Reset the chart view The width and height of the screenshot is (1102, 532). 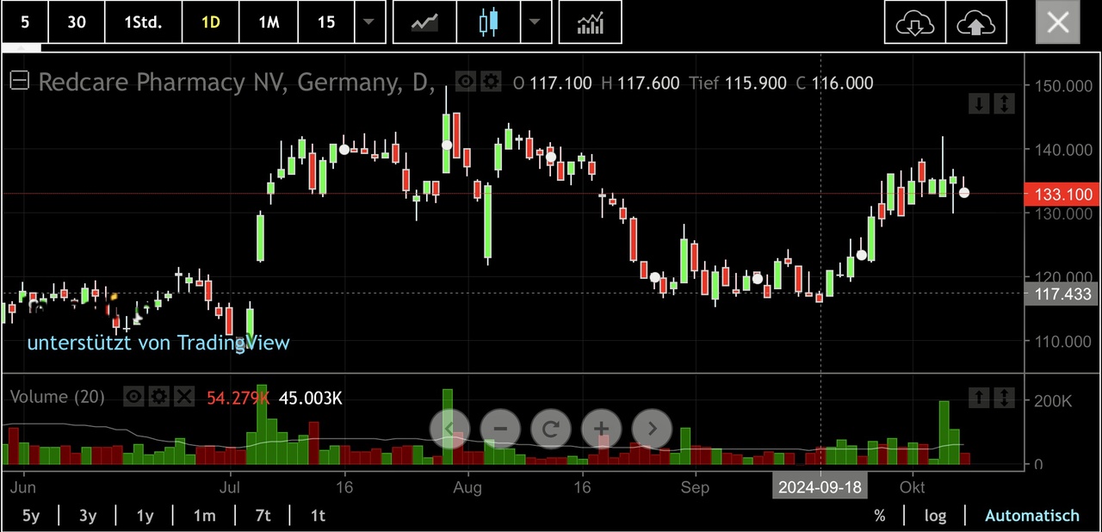point(551,428)
